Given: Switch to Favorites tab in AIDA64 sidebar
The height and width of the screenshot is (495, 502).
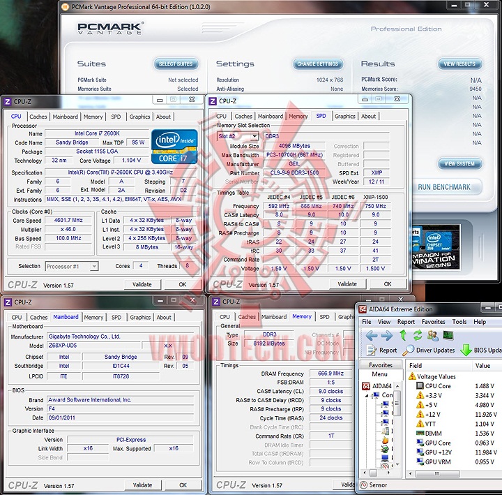Looking at the screenshot, I should (x=381, y=365).
